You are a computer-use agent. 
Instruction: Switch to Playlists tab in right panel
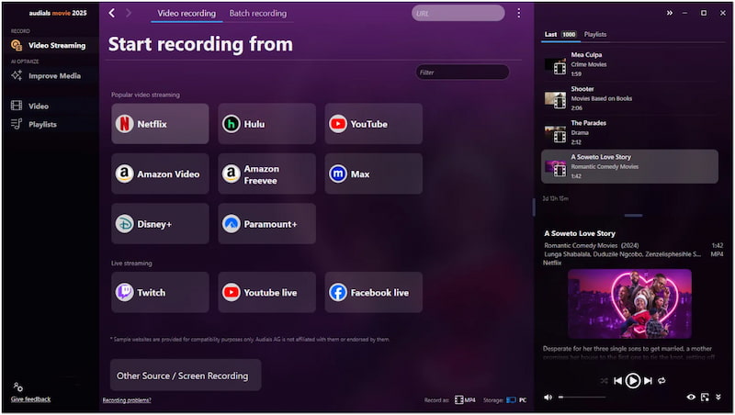tap(595, 34)
